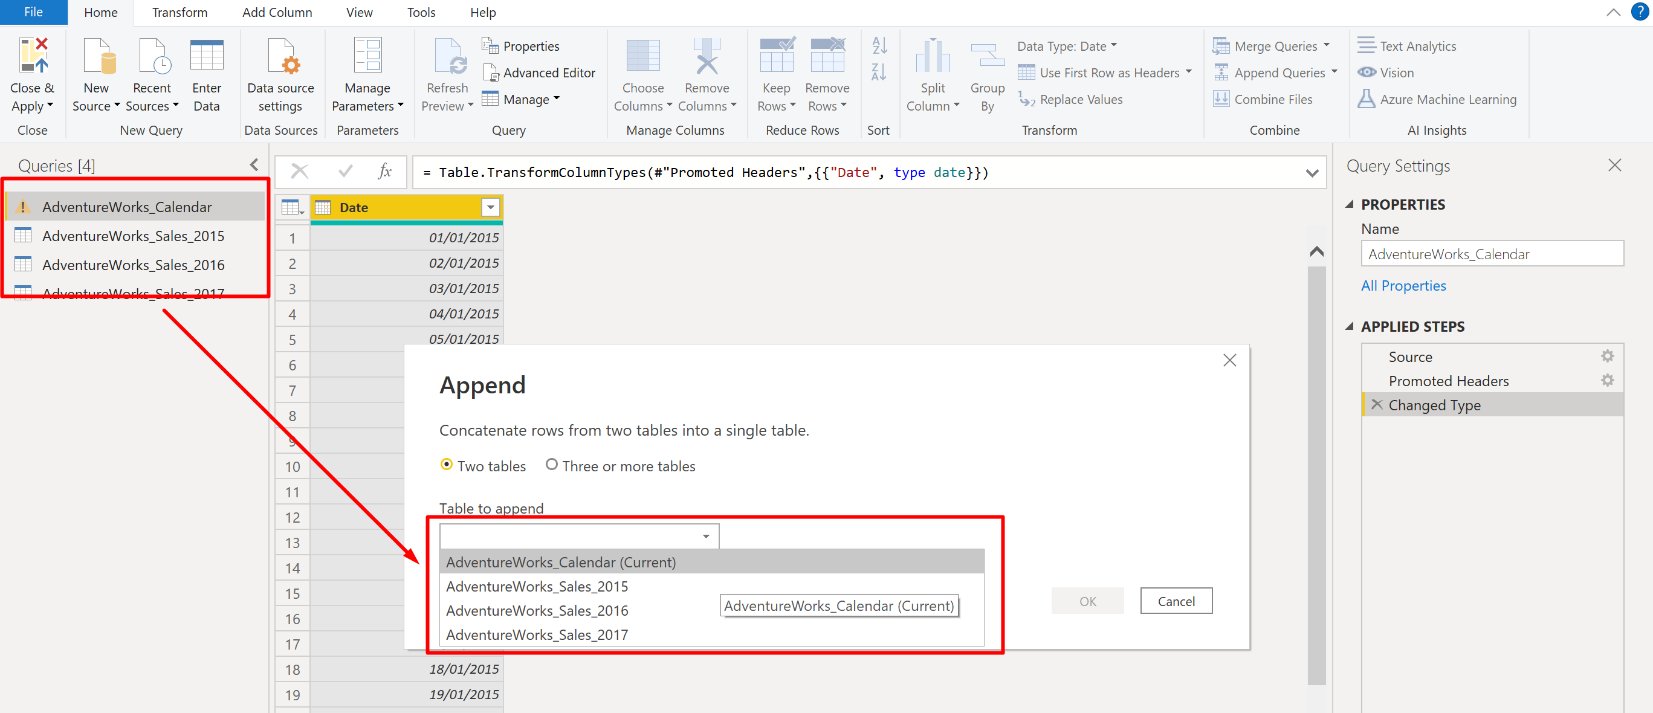Expand the formula bar
Image resolution: width=1653 pixels, height=713 pixels.
click(x=1312, y=173)
